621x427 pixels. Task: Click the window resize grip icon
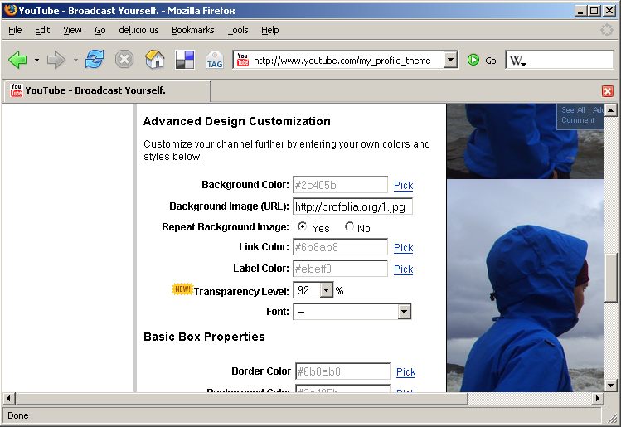[613, 418]
